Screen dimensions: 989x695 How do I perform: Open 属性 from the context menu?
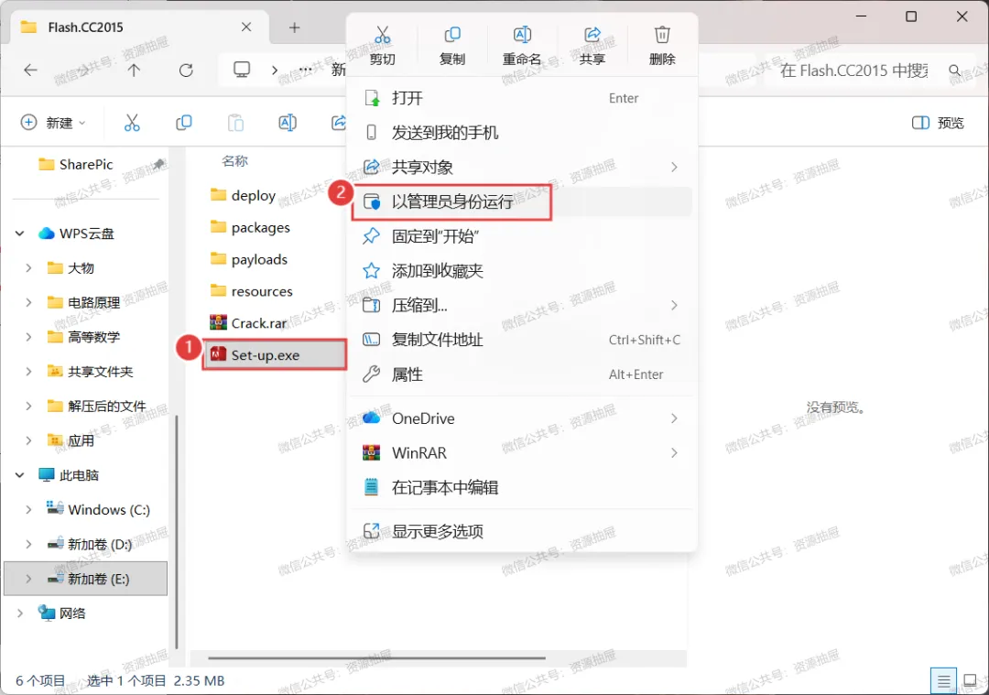[x=522, y=375]
